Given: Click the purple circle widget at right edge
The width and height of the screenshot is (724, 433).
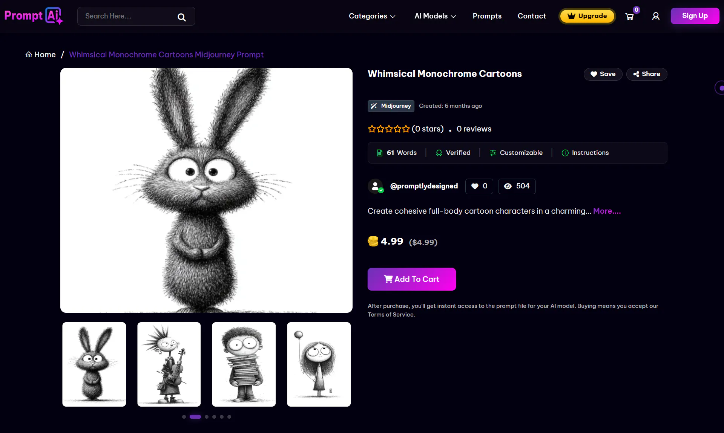Looking at the screenshot, I should click(720, 88).
